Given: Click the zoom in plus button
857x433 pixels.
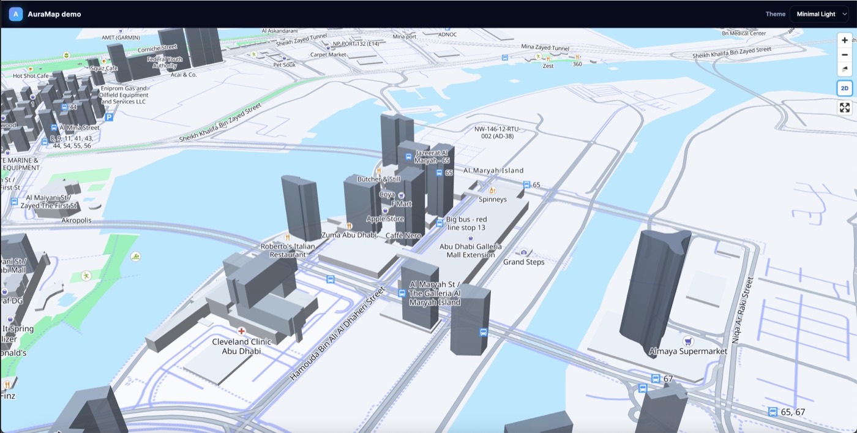Looking at the screenshot, I should pyautogui.click(x=845, y=40).
